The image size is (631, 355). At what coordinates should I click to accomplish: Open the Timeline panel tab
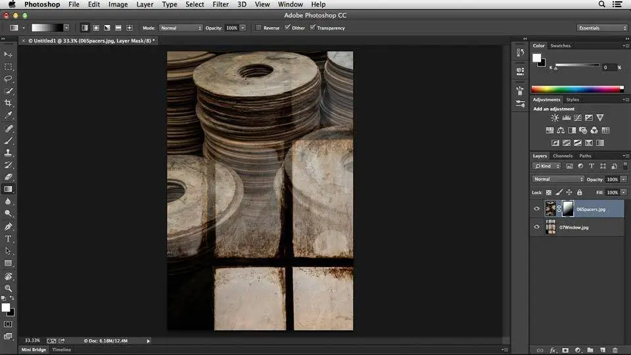pos(62,350)
